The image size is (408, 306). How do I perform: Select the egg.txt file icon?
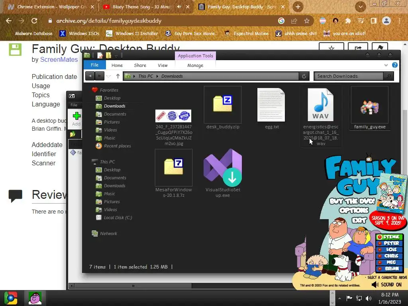[x=271, y=105]
